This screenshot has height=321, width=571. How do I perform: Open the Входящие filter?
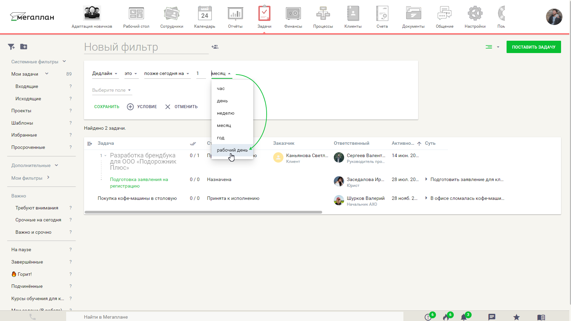pyautogui.click(x=27, y=86)
